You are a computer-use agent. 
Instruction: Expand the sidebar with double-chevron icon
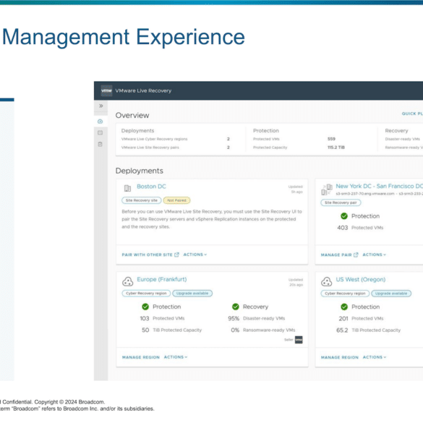tap(101, 106)
